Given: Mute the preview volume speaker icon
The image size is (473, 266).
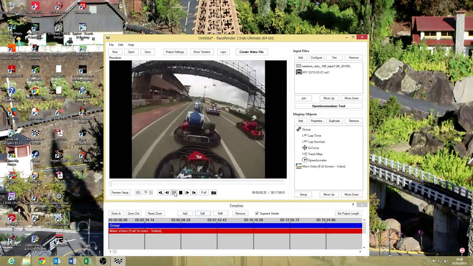Looking at the screenshot, I should [x=138, y=192].
